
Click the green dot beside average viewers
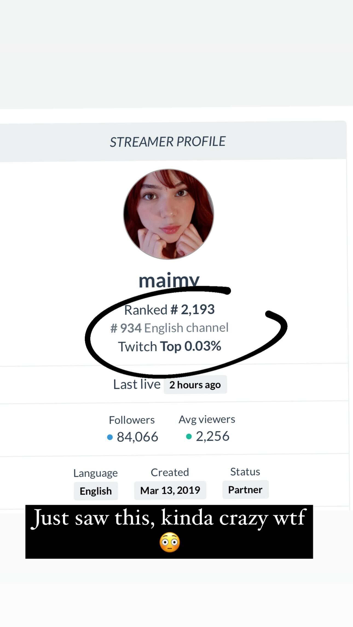189,436
